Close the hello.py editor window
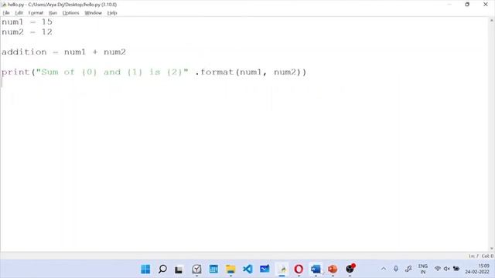This screenshot has width=495, height=278. [x=486, y=5]
